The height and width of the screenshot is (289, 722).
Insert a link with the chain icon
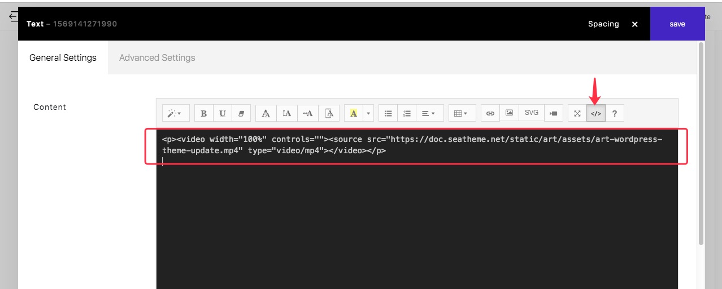point(490,113)
